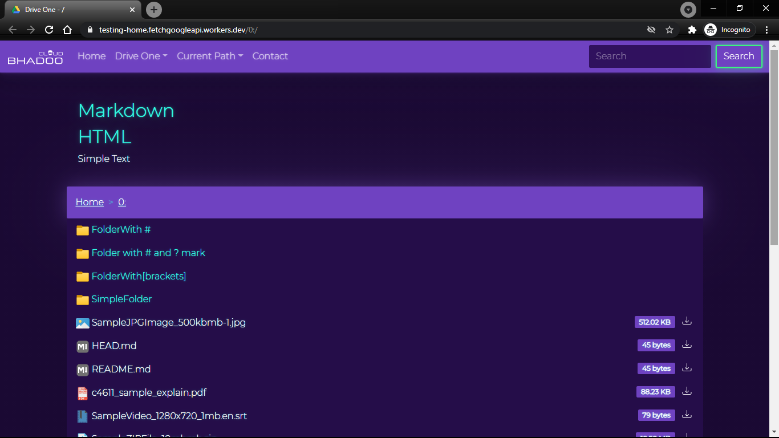Click the 45 bytes badge for HEAD.md
Image resolution: width=779 pixels, height=438 pixels.
pyautogui.click(x=656, y=345)
